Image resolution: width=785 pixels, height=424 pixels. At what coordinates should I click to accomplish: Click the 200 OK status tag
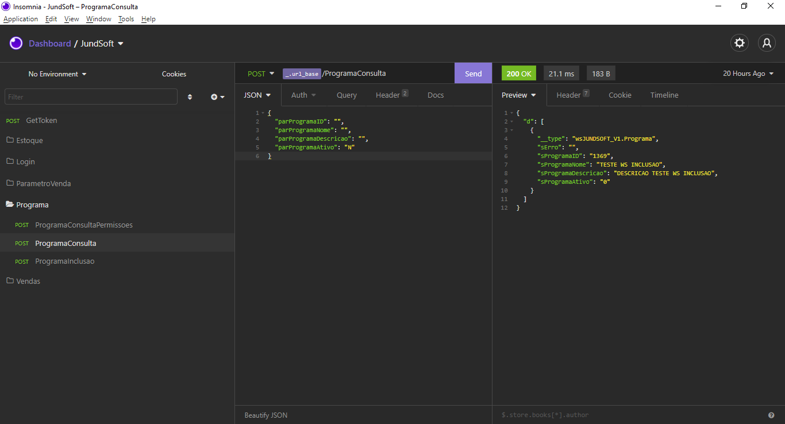click(519, 74)
